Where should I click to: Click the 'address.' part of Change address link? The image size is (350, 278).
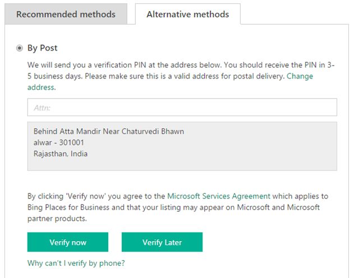point(41,87)
